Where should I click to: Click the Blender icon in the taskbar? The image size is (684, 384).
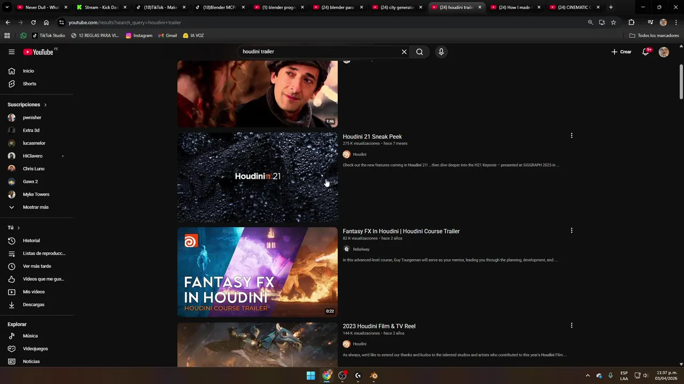tap(374, 375)
